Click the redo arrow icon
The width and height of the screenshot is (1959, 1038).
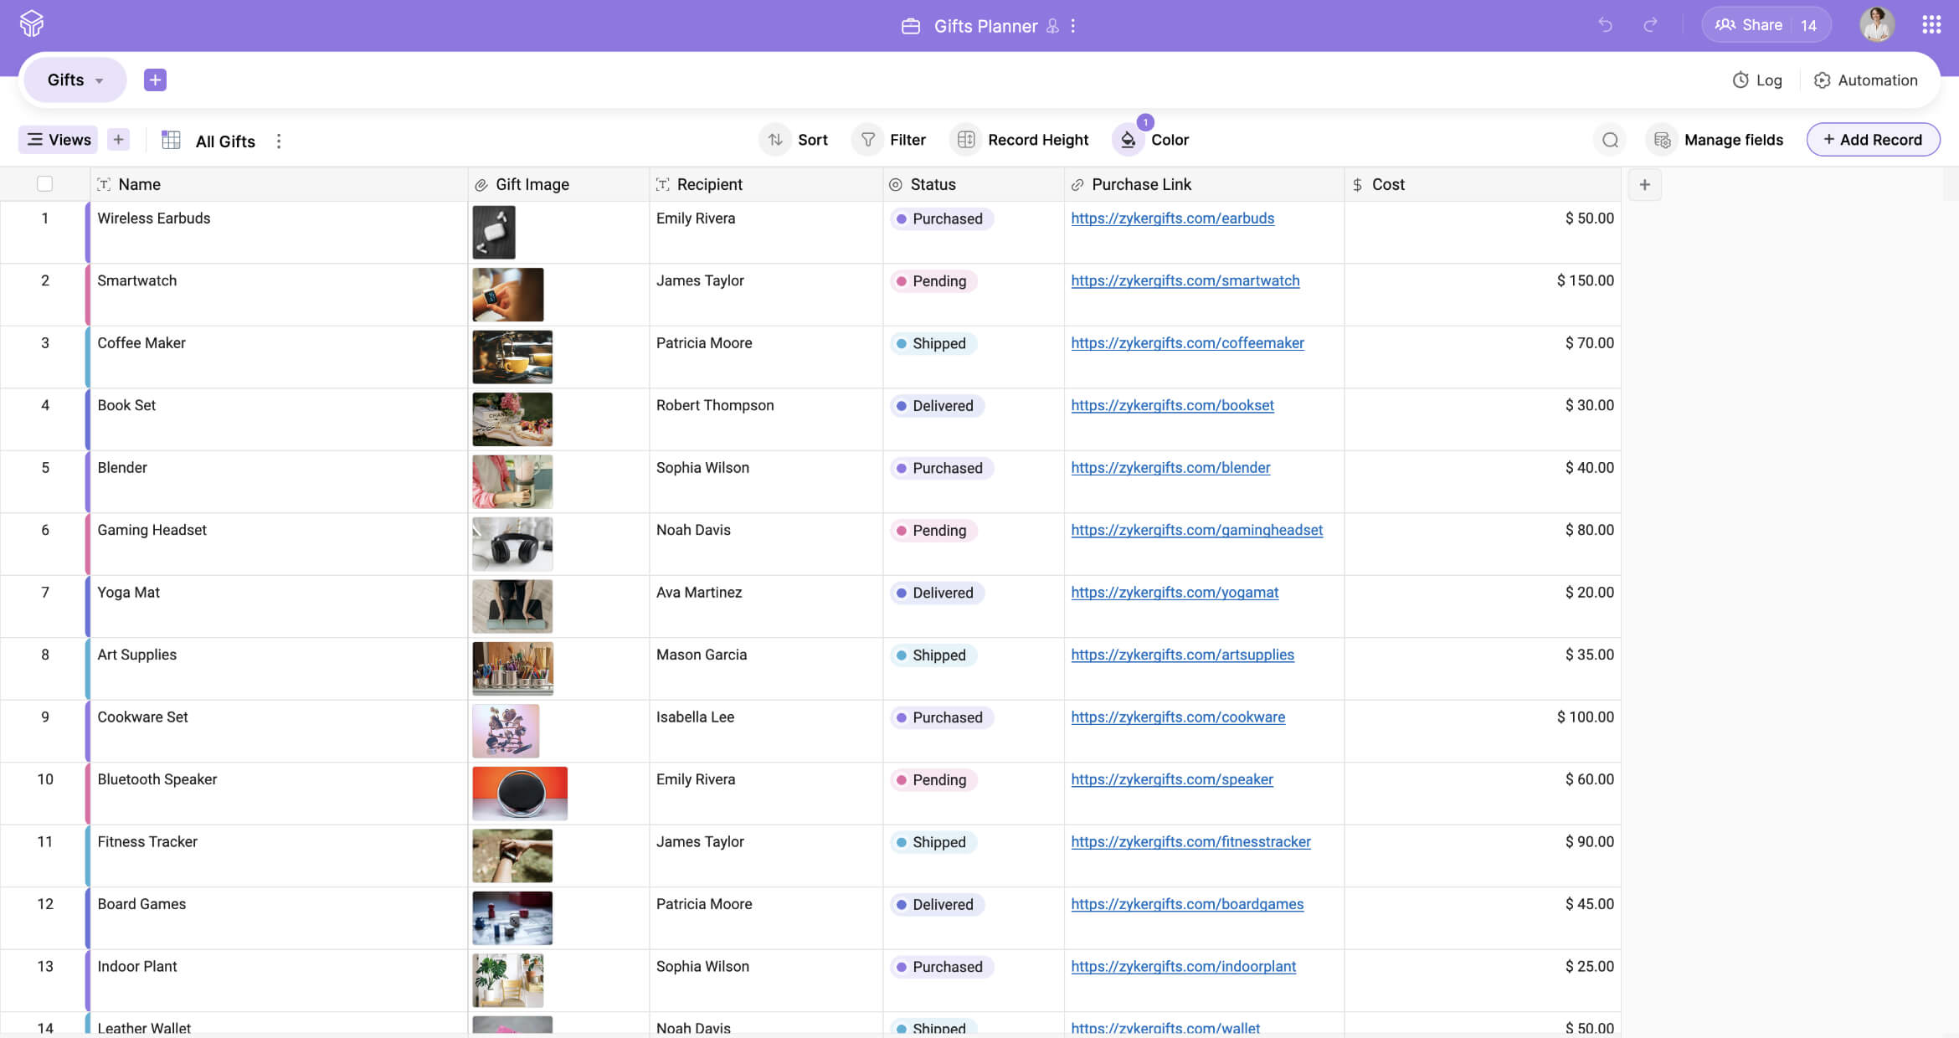[x=1650, y=25]
